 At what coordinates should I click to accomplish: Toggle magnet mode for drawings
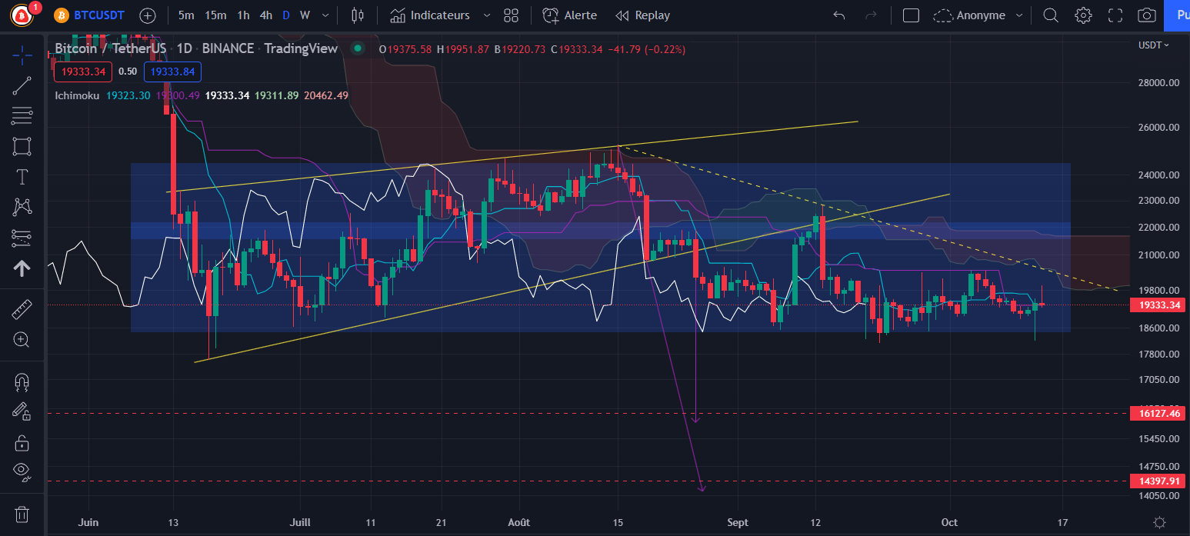[x=22, y=381]
